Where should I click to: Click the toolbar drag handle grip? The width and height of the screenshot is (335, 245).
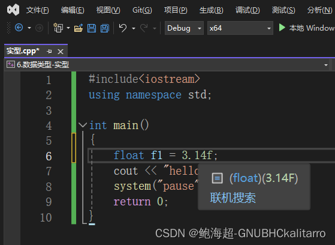(x=8, y=28)
